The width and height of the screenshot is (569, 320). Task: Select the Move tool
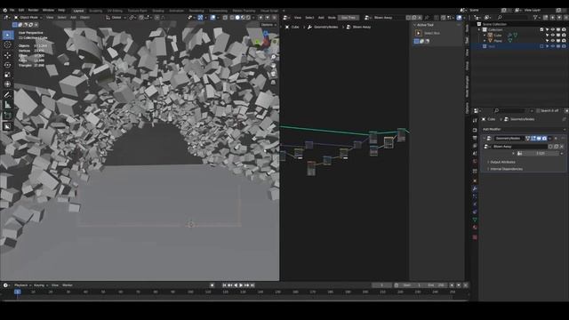8,55
